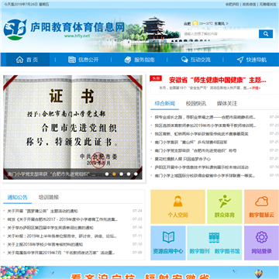Open the 信息公开 nav menu item
The height and width of the screenshot is (279, 279).
(84, 60)
